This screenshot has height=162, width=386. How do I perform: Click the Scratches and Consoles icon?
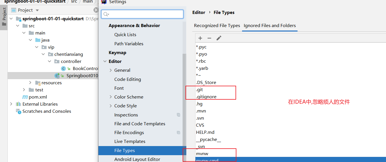pos(18,111)
